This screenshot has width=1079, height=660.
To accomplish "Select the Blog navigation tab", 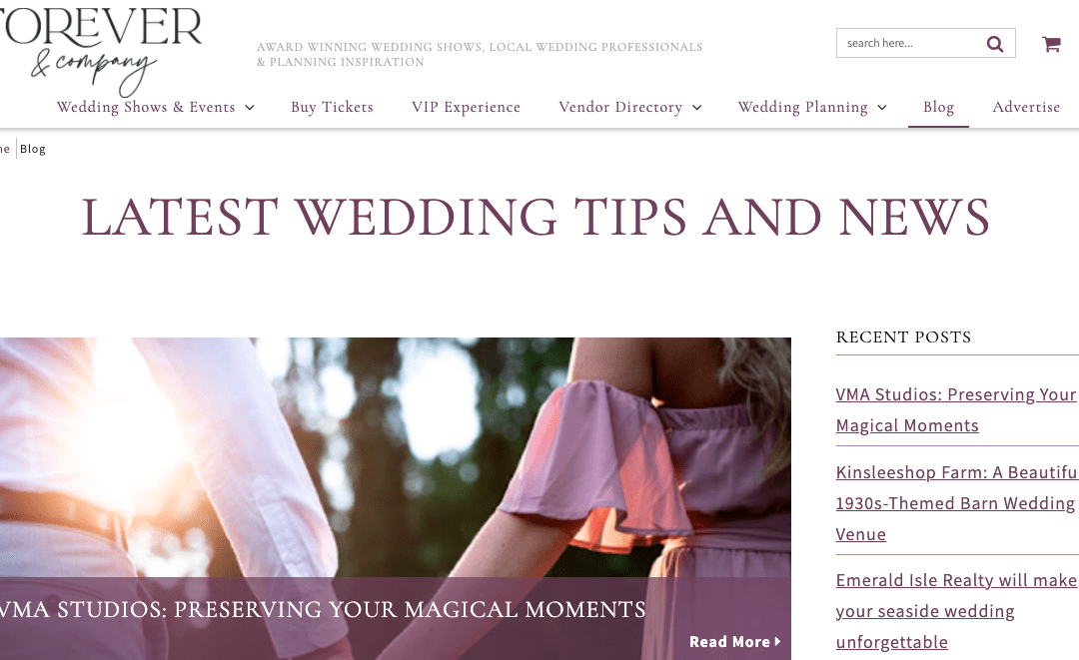I will 938,107.
